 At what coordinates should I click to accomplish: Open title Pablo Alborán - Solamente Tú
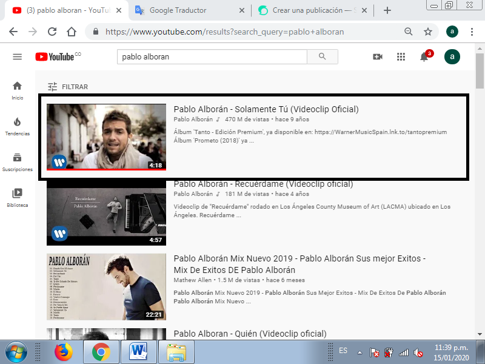[266, 109]
